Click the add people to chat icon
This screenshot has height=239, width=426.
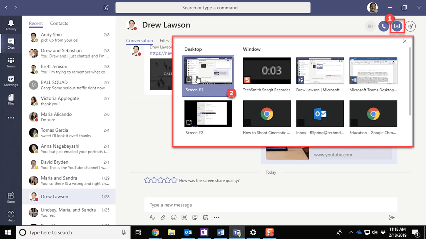410,26
